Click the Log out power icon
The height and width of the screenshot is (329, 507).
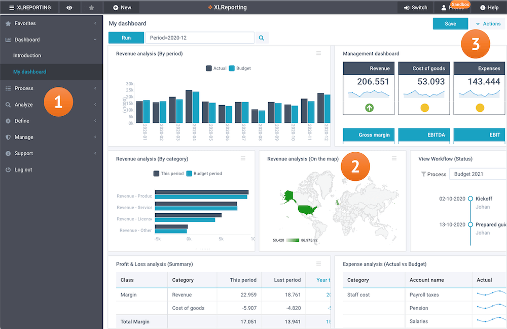click(x=8, y=170)
